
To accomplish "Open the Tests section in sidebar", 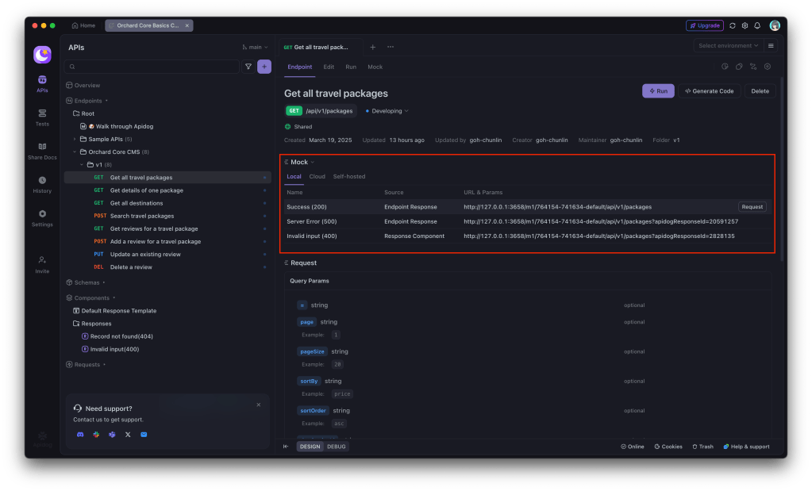I will pos(42,117).
